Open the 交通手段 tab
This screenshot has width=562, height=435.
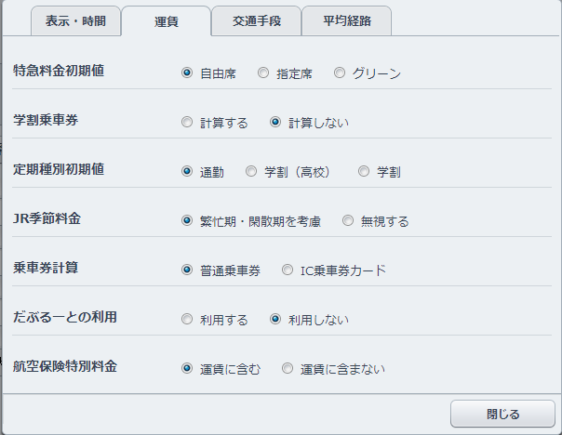(256, 21)
